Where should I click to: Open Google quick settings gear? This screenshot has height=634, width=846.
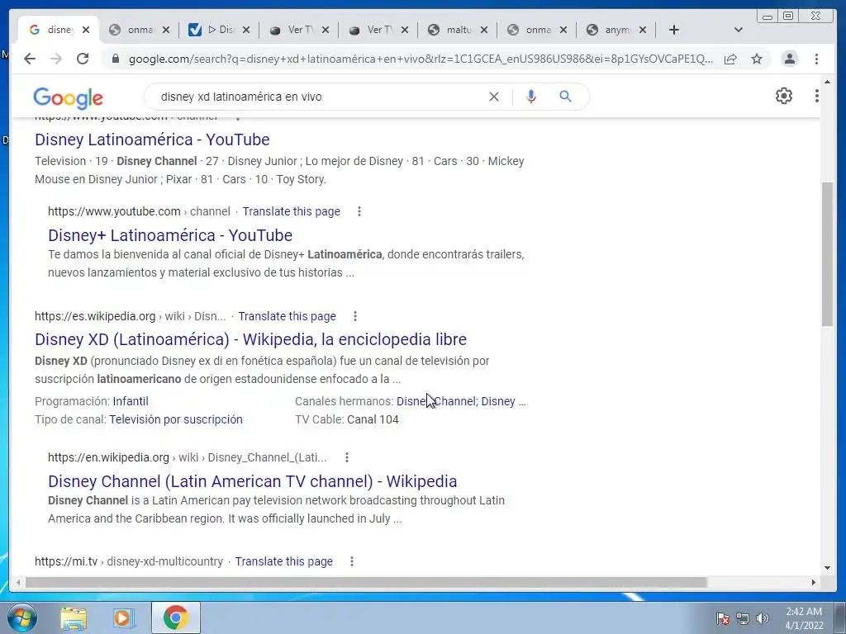pos(784,96)
